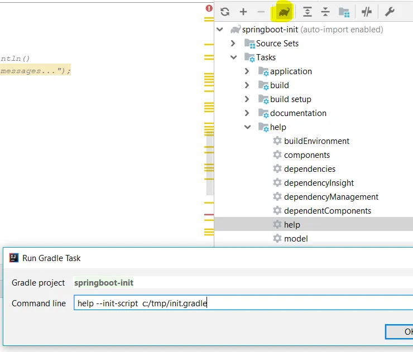Select the Tasks tree item
Image resolution: width=413 pixels, height=352 pixels.
(266, 57)
